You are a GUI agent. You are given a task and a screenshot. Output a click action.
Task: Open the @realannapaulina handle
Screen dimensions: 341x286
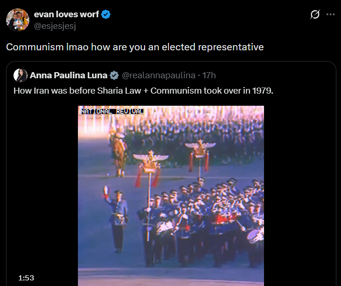(x=159, y=75)
